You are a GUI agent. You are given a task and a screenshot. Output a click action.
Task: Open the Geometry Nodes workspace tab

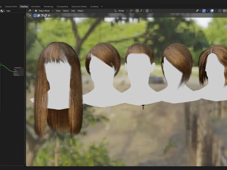[79, 7]
